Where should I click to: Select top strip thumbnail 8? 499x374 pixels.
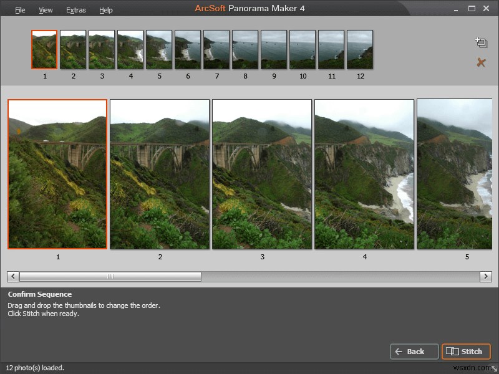point(245,50)
